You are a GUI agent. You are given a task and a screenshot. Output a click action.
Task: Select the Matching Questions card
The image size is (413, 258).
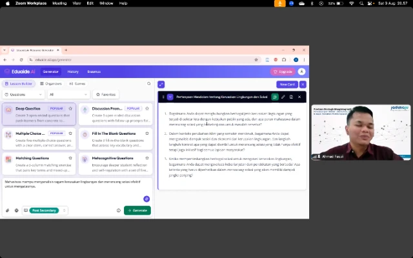click(39, 163)
